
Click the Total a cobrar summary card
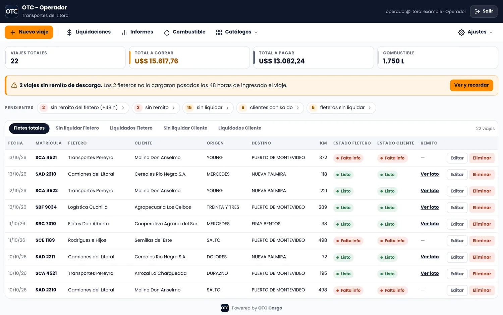pyautogui.click(x=189, y=57)
